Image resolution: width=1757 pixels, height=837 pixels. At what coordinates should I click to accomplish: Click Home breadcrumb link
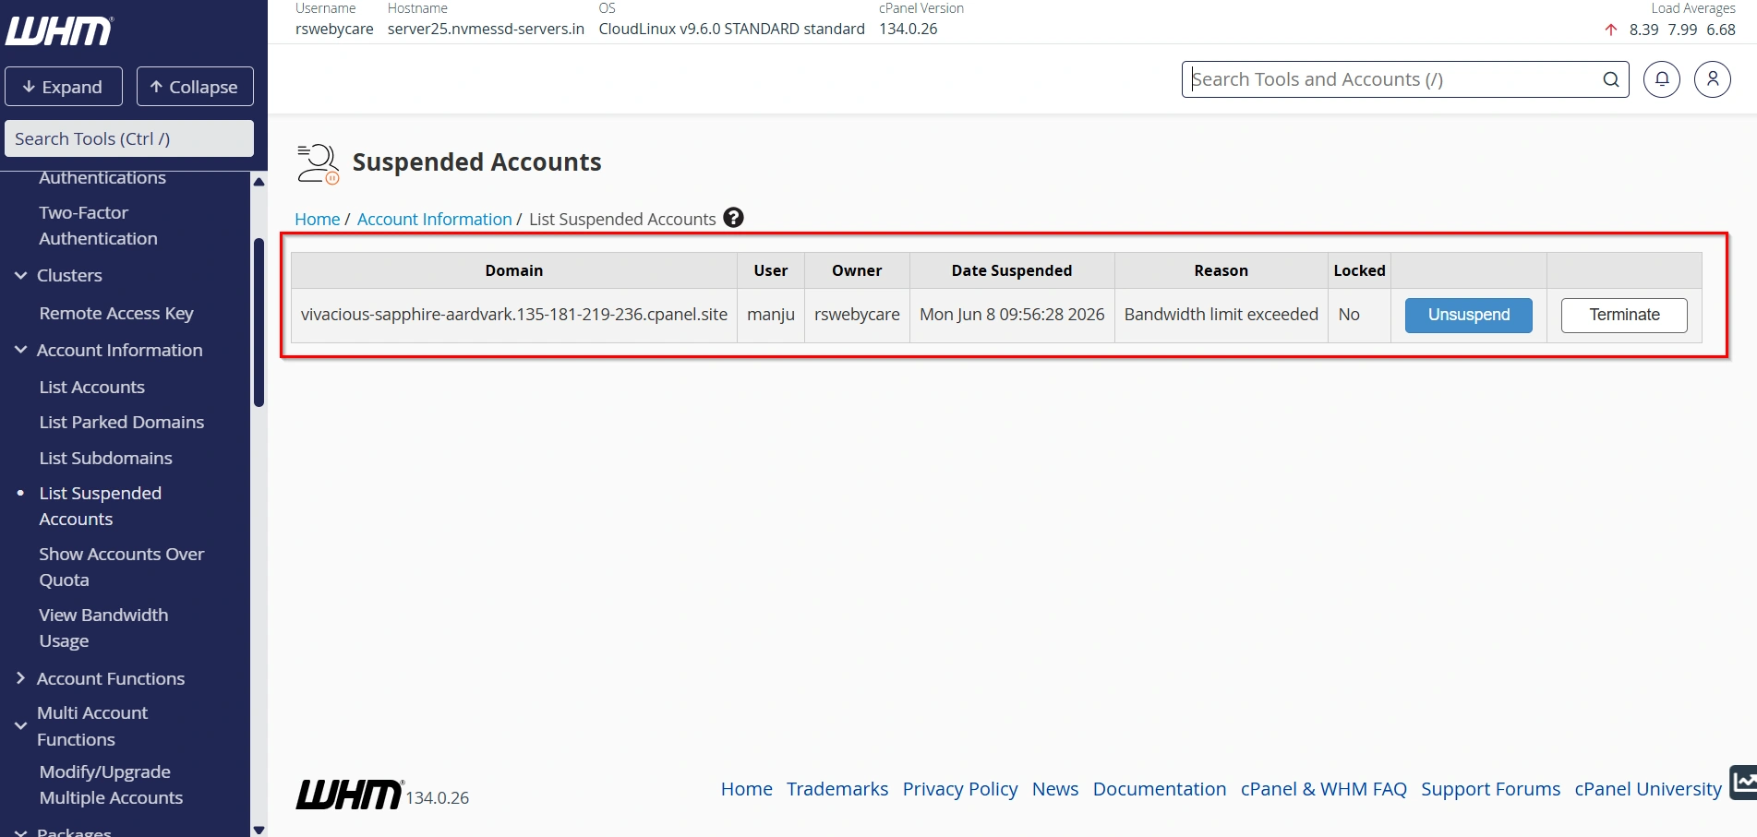pyautogui.click(x=317, y=219)
